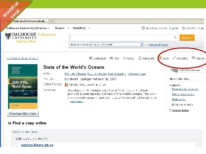This screenshot has height=154, width=206.
Task: Open the Advanced Search link
Action: (158, 44)
